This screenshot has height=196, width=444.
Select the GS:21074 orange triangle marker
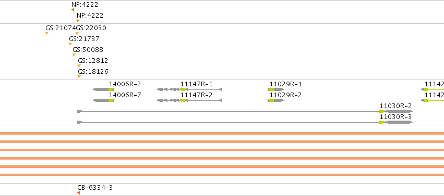click(x=47, y=33)
